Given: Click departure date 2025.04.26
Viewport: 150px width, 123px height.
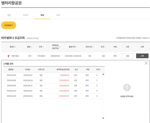Looking at the screenshot, I should [x=11, y=96].
